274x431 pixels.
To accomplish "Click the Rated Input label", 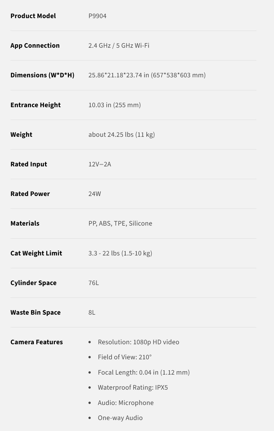I will [x=29, y=164].
